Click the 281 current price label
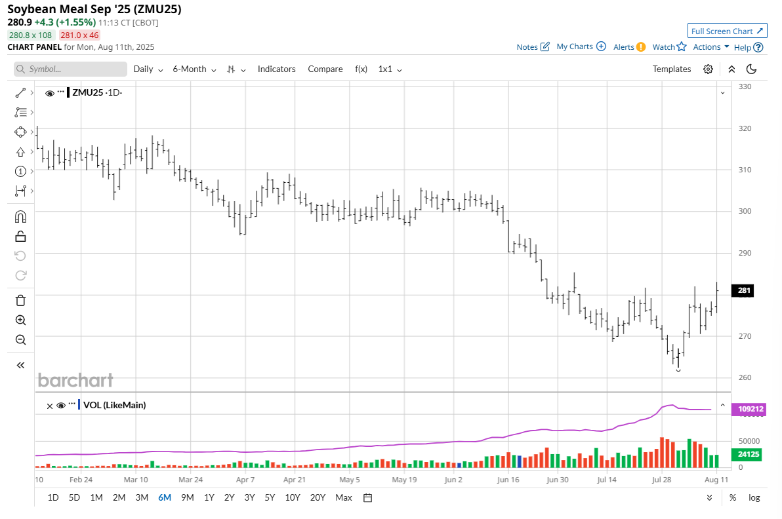The height and width of the screenshot is (519, 782). tap(743, 290)
